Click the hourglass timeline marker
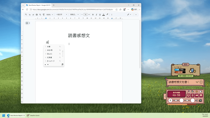Screen dimensions: 210x118 [x=170, y=100]
